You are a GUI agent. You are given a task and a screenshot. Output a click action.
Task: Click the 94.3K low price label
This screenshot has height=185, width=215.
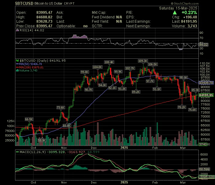coord(102,85)
